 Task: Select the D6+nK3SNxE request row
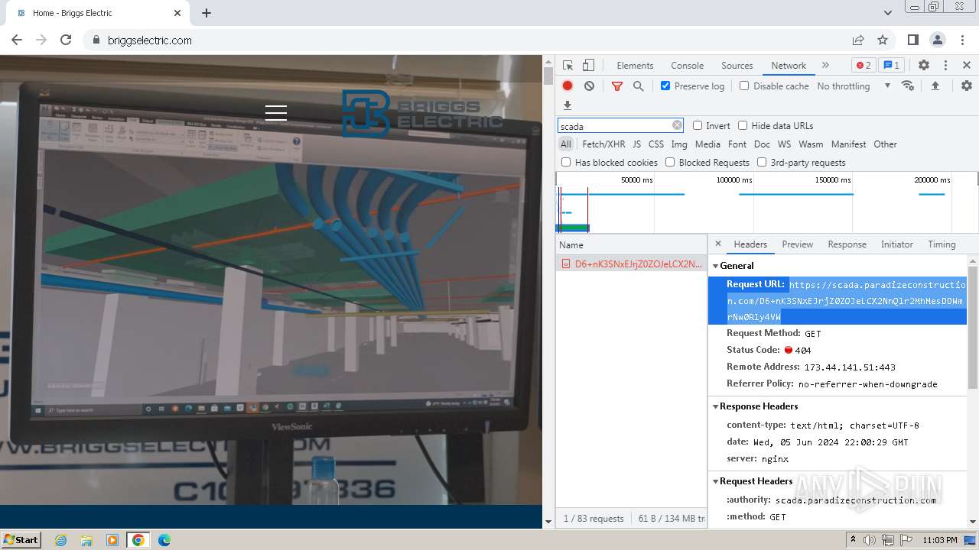(x=631, y=264)
